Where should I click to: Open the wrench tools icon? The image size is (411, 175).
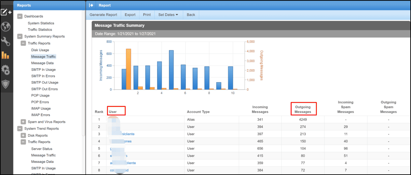(x=6, y=41)
